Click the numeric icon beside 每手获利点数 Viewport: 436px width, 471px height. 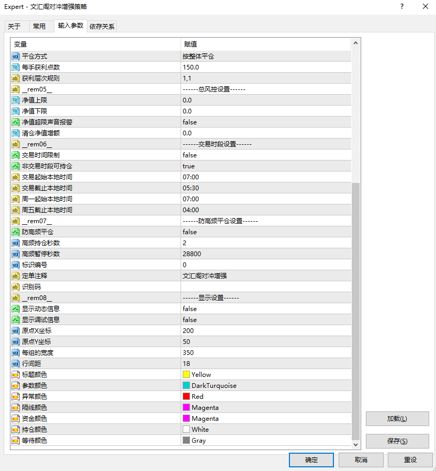coord(15,67)
